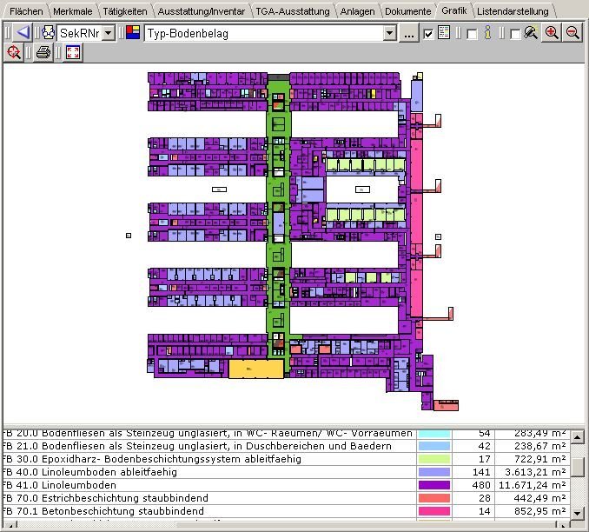The height and width of the screenshot is (532, 589).
Task: Click the color theme icon beside Typ-Bodenbelag
Action: tap(133, 33)
